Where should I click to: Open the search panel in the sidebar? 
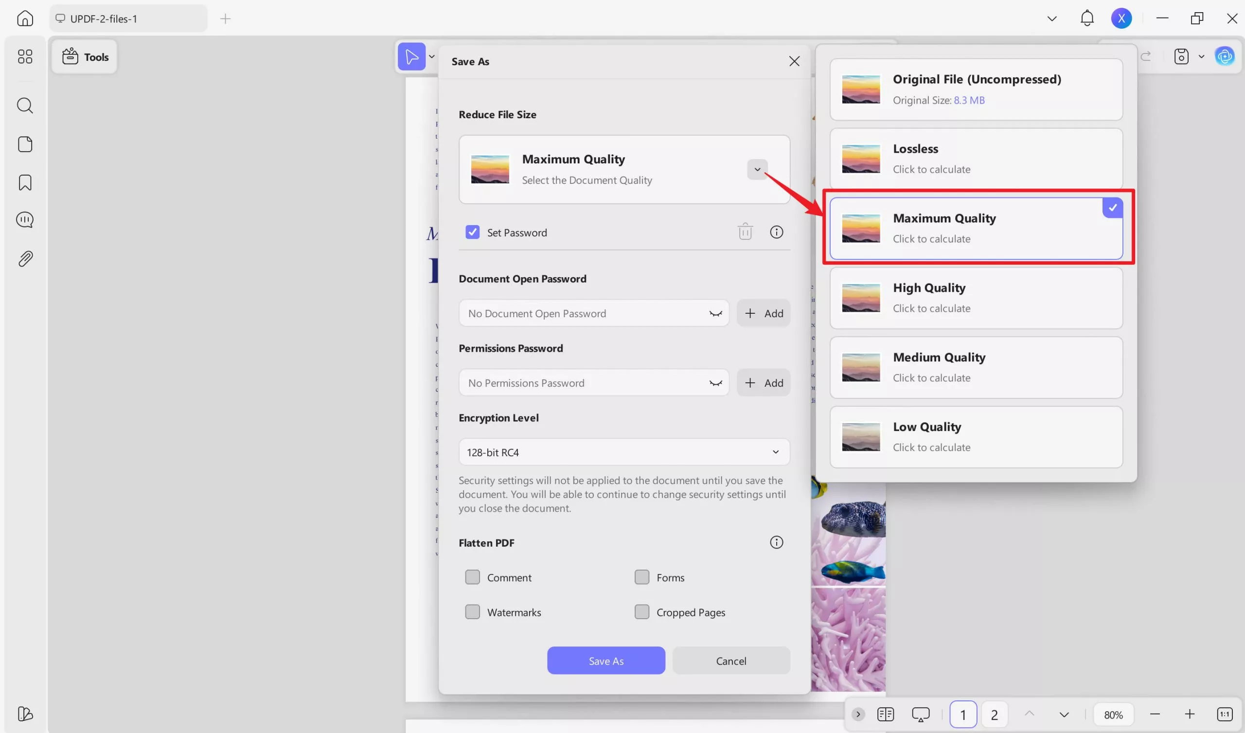(x=25, y=105)
